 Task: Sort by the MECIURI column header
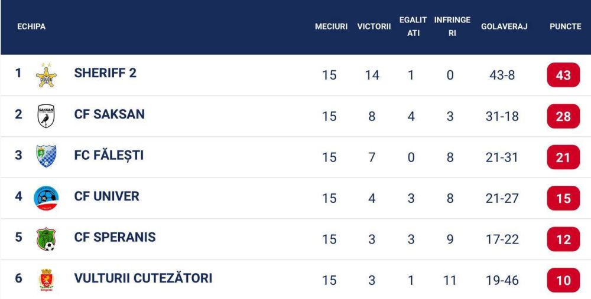[331, 27]
